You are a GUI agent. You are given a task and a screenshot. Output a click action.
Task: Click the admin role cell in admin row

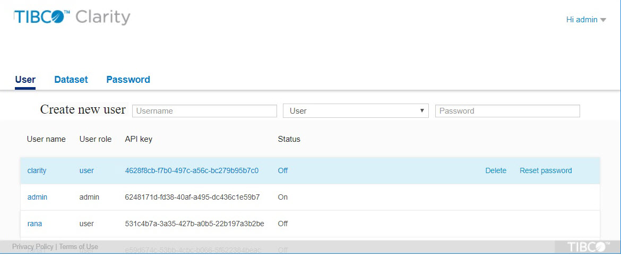[90, 197]
